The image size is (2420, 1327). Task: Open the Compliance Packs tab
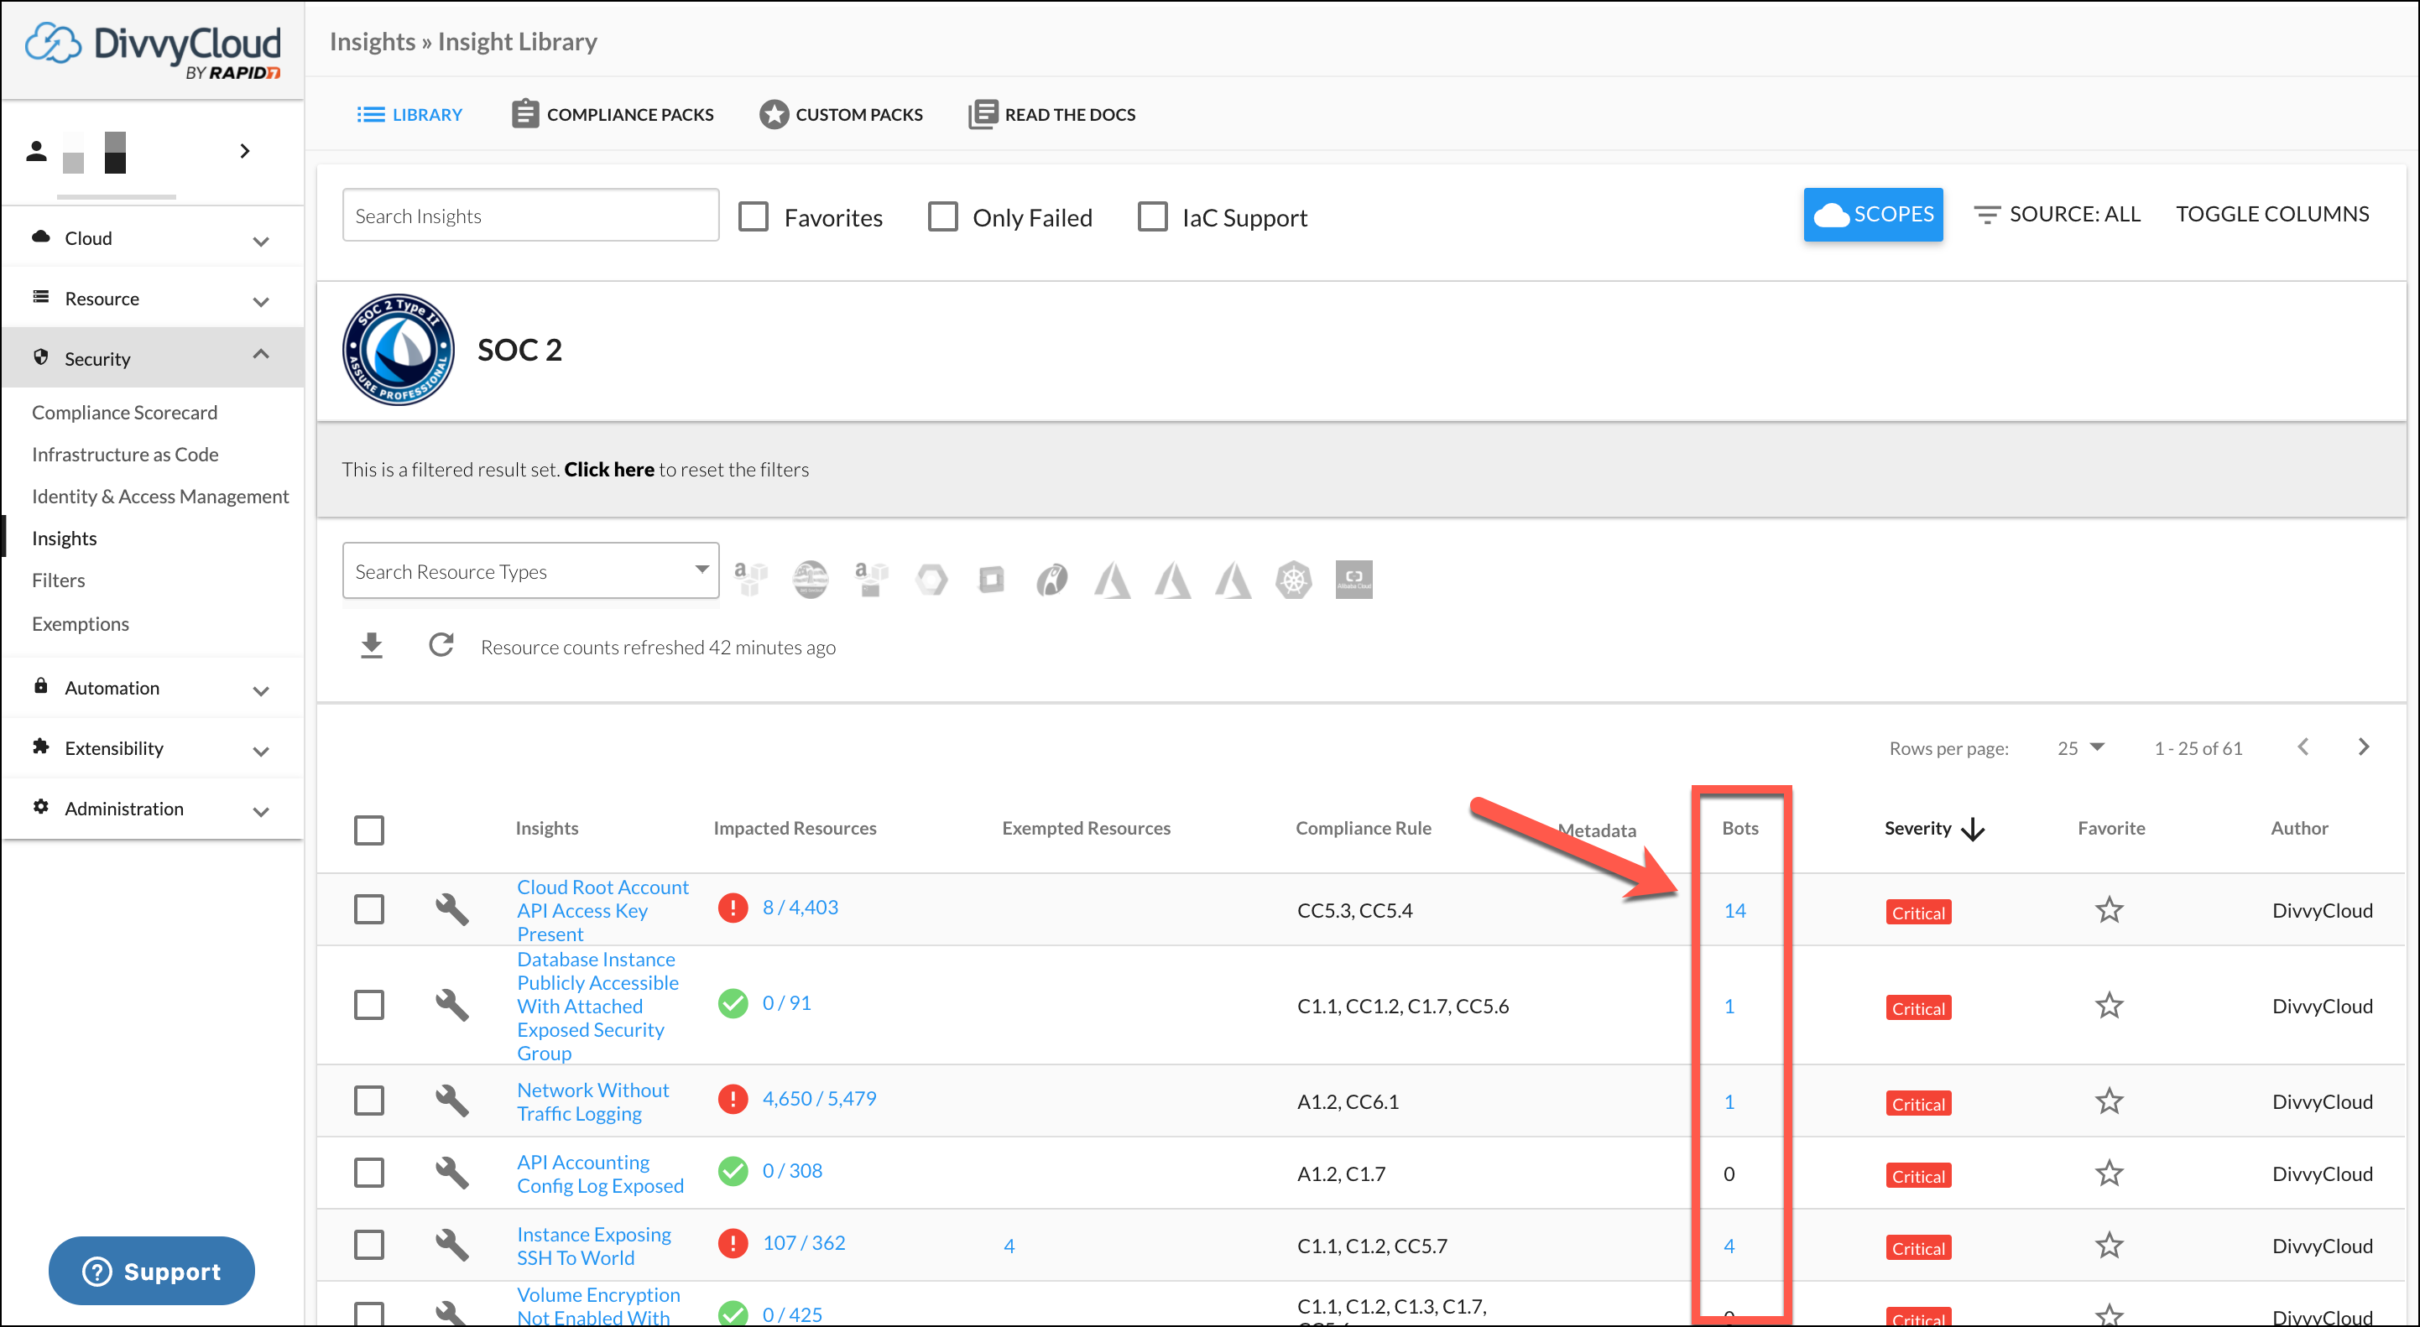(x=613, y=115)
